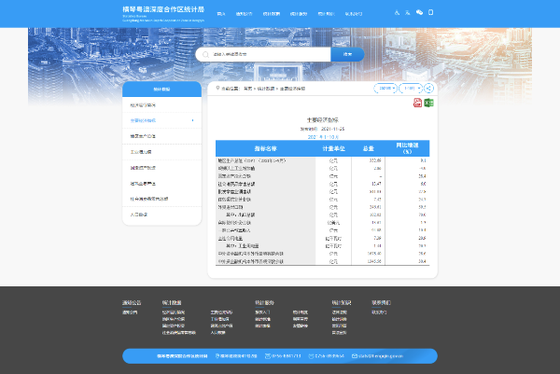Click the address icon in footer bar

pos(217,356)
